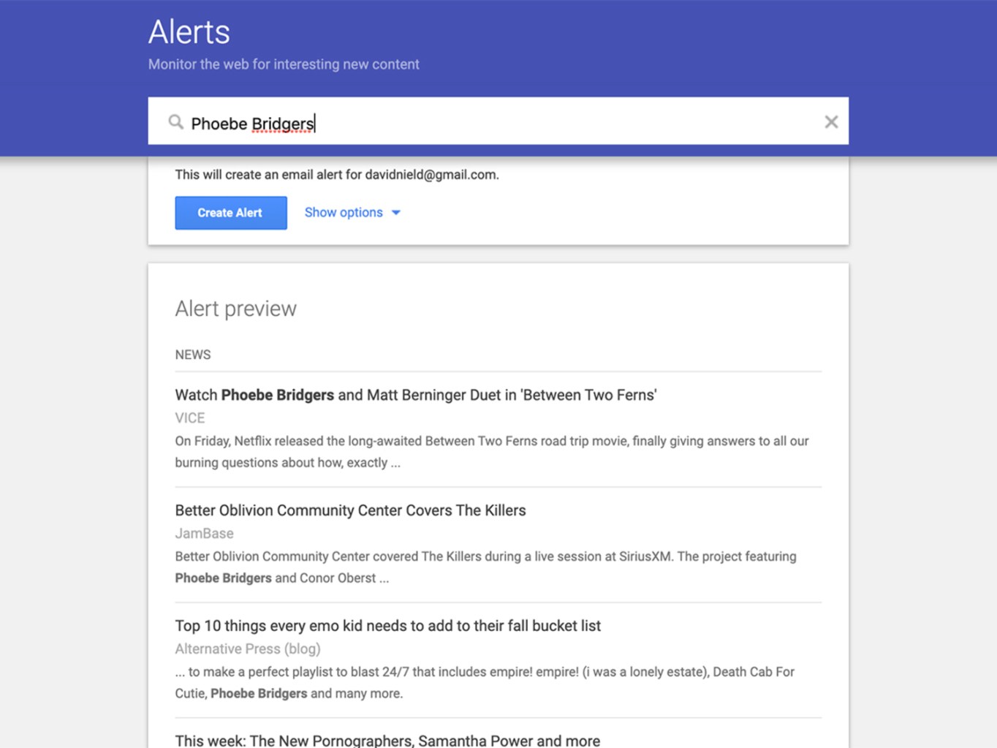The width and height of the screenshot is (997, 748).
Task: Click the Monitor the web subtitle
Action: pyautogui.click(x=284, y=64)
